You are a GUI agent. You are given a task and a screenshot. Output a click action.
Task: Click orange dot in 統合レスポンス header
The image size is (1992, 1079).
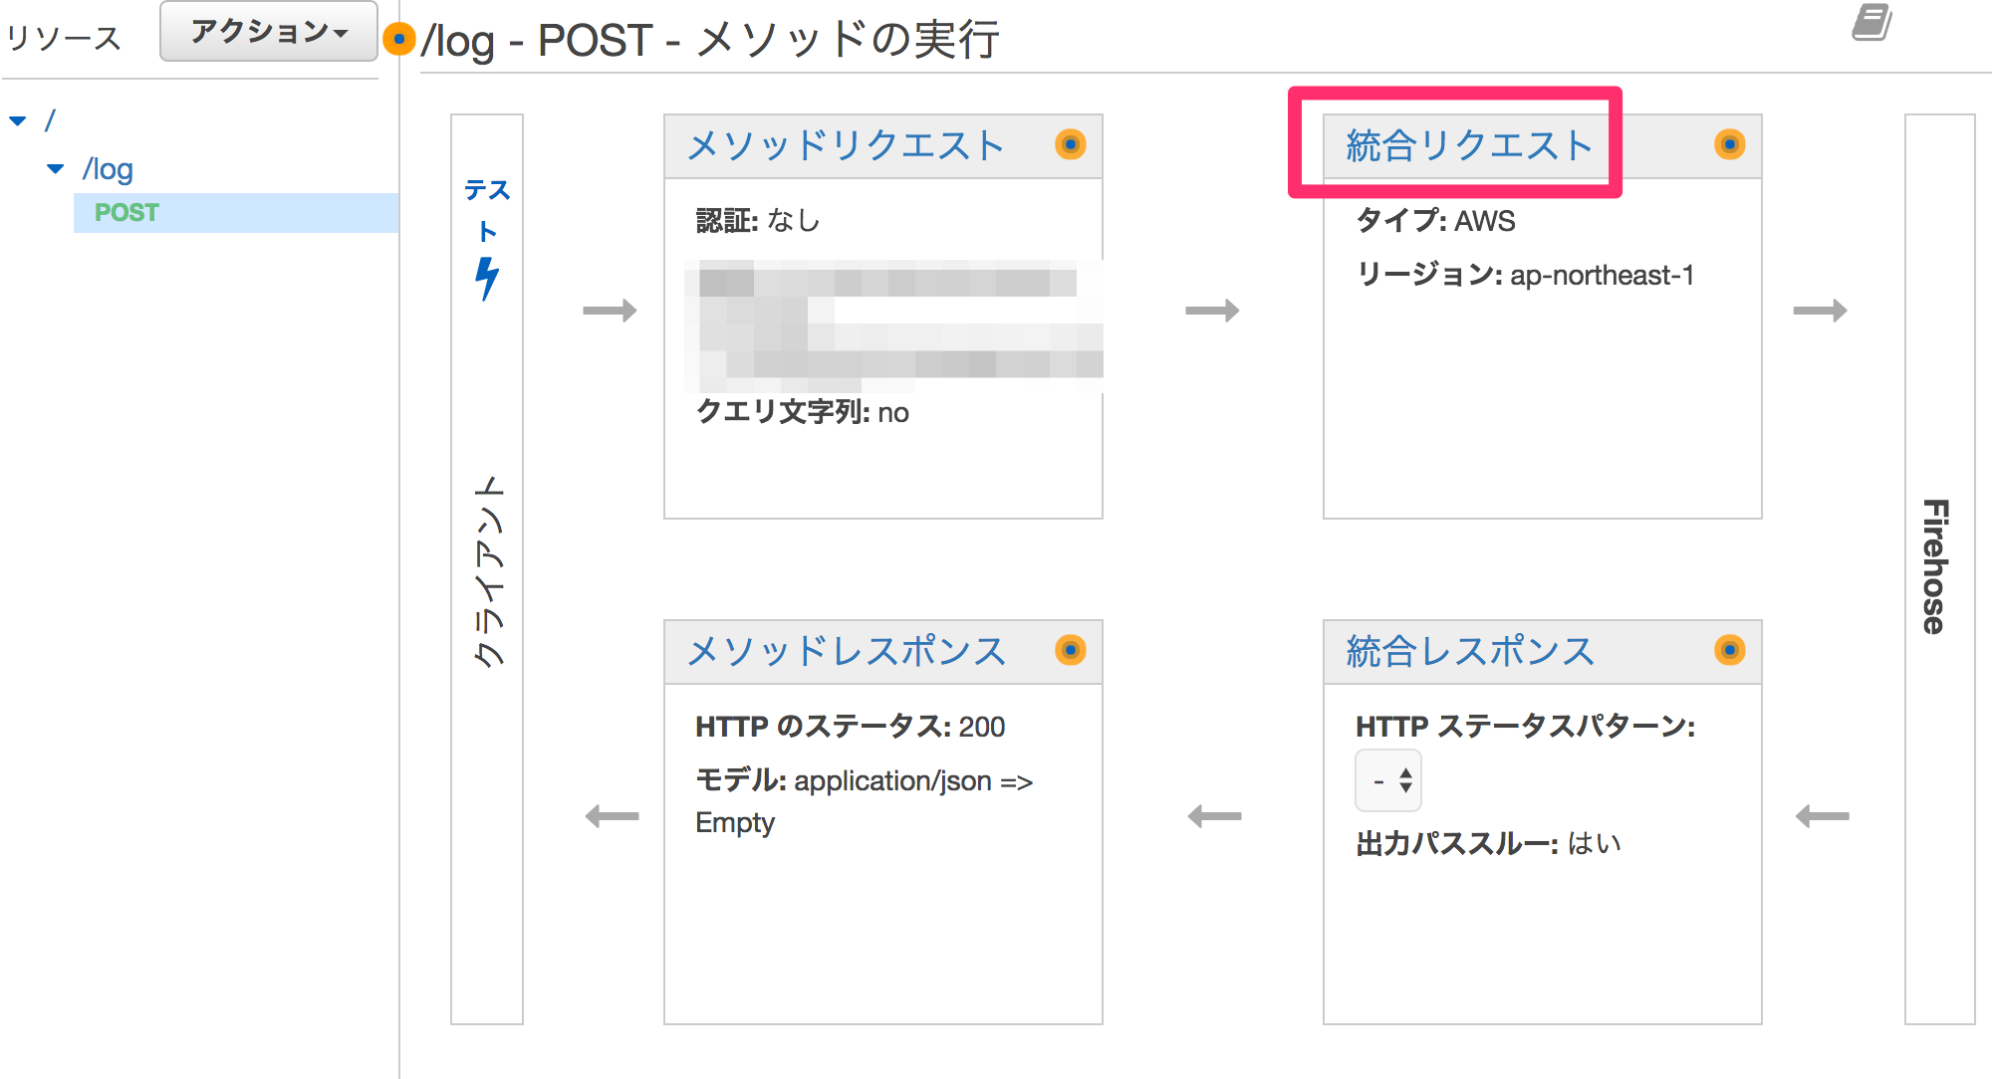[1729, 651]
